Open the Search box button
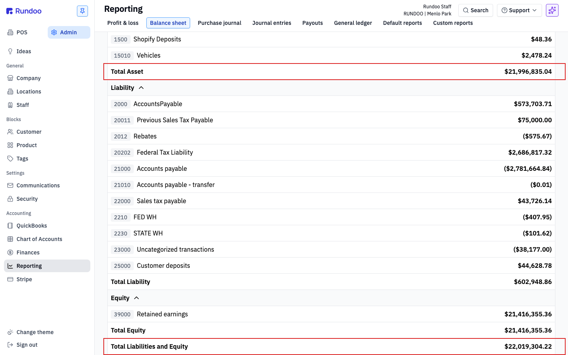Screen dimensions: 568x355 coord(476,10)
